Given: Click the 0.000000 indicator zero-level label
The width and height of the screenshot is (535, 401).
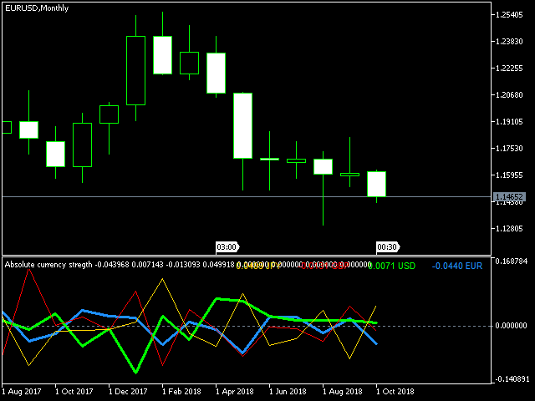Looking at the screenshot, I should tap(511, 326).
